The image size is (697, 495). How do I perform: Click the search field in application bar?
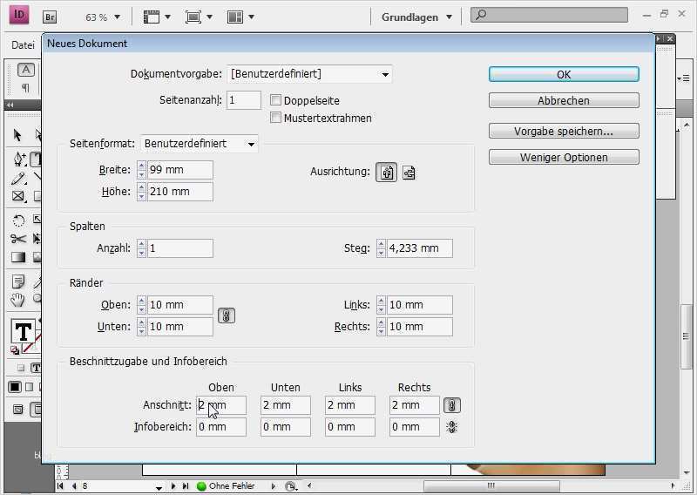550,15
